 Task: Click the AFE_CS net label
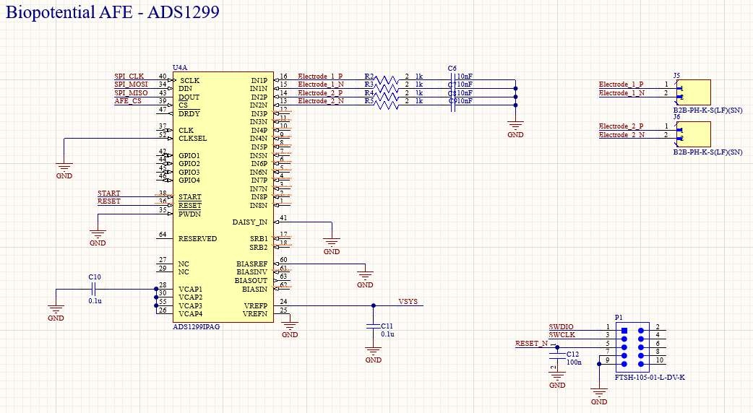(x=128, y=101)
